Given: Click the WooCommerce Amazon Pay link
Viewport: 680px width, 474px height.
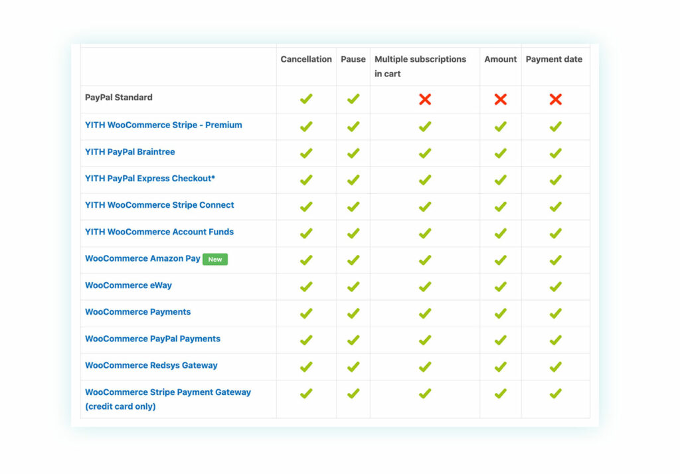Looking at the screenshot, I should [x=141, y=259].
